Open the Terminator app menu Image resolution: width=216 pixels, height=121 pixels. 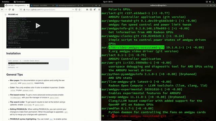(x=20, y=2)
